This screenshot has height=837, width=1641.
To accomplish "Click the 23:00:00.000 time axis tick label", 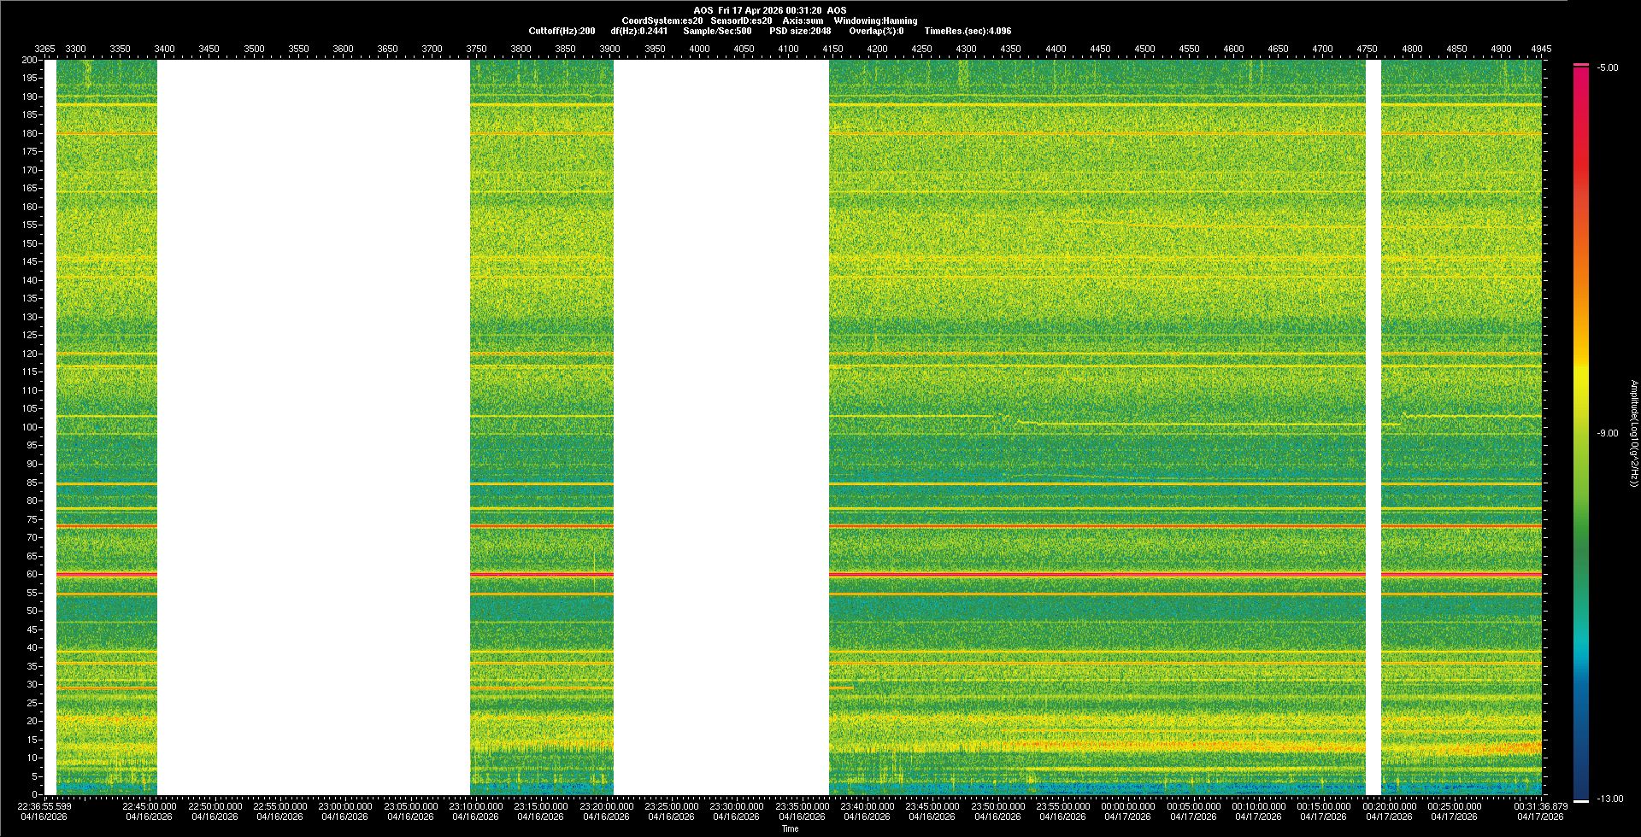I will [345, 805].
